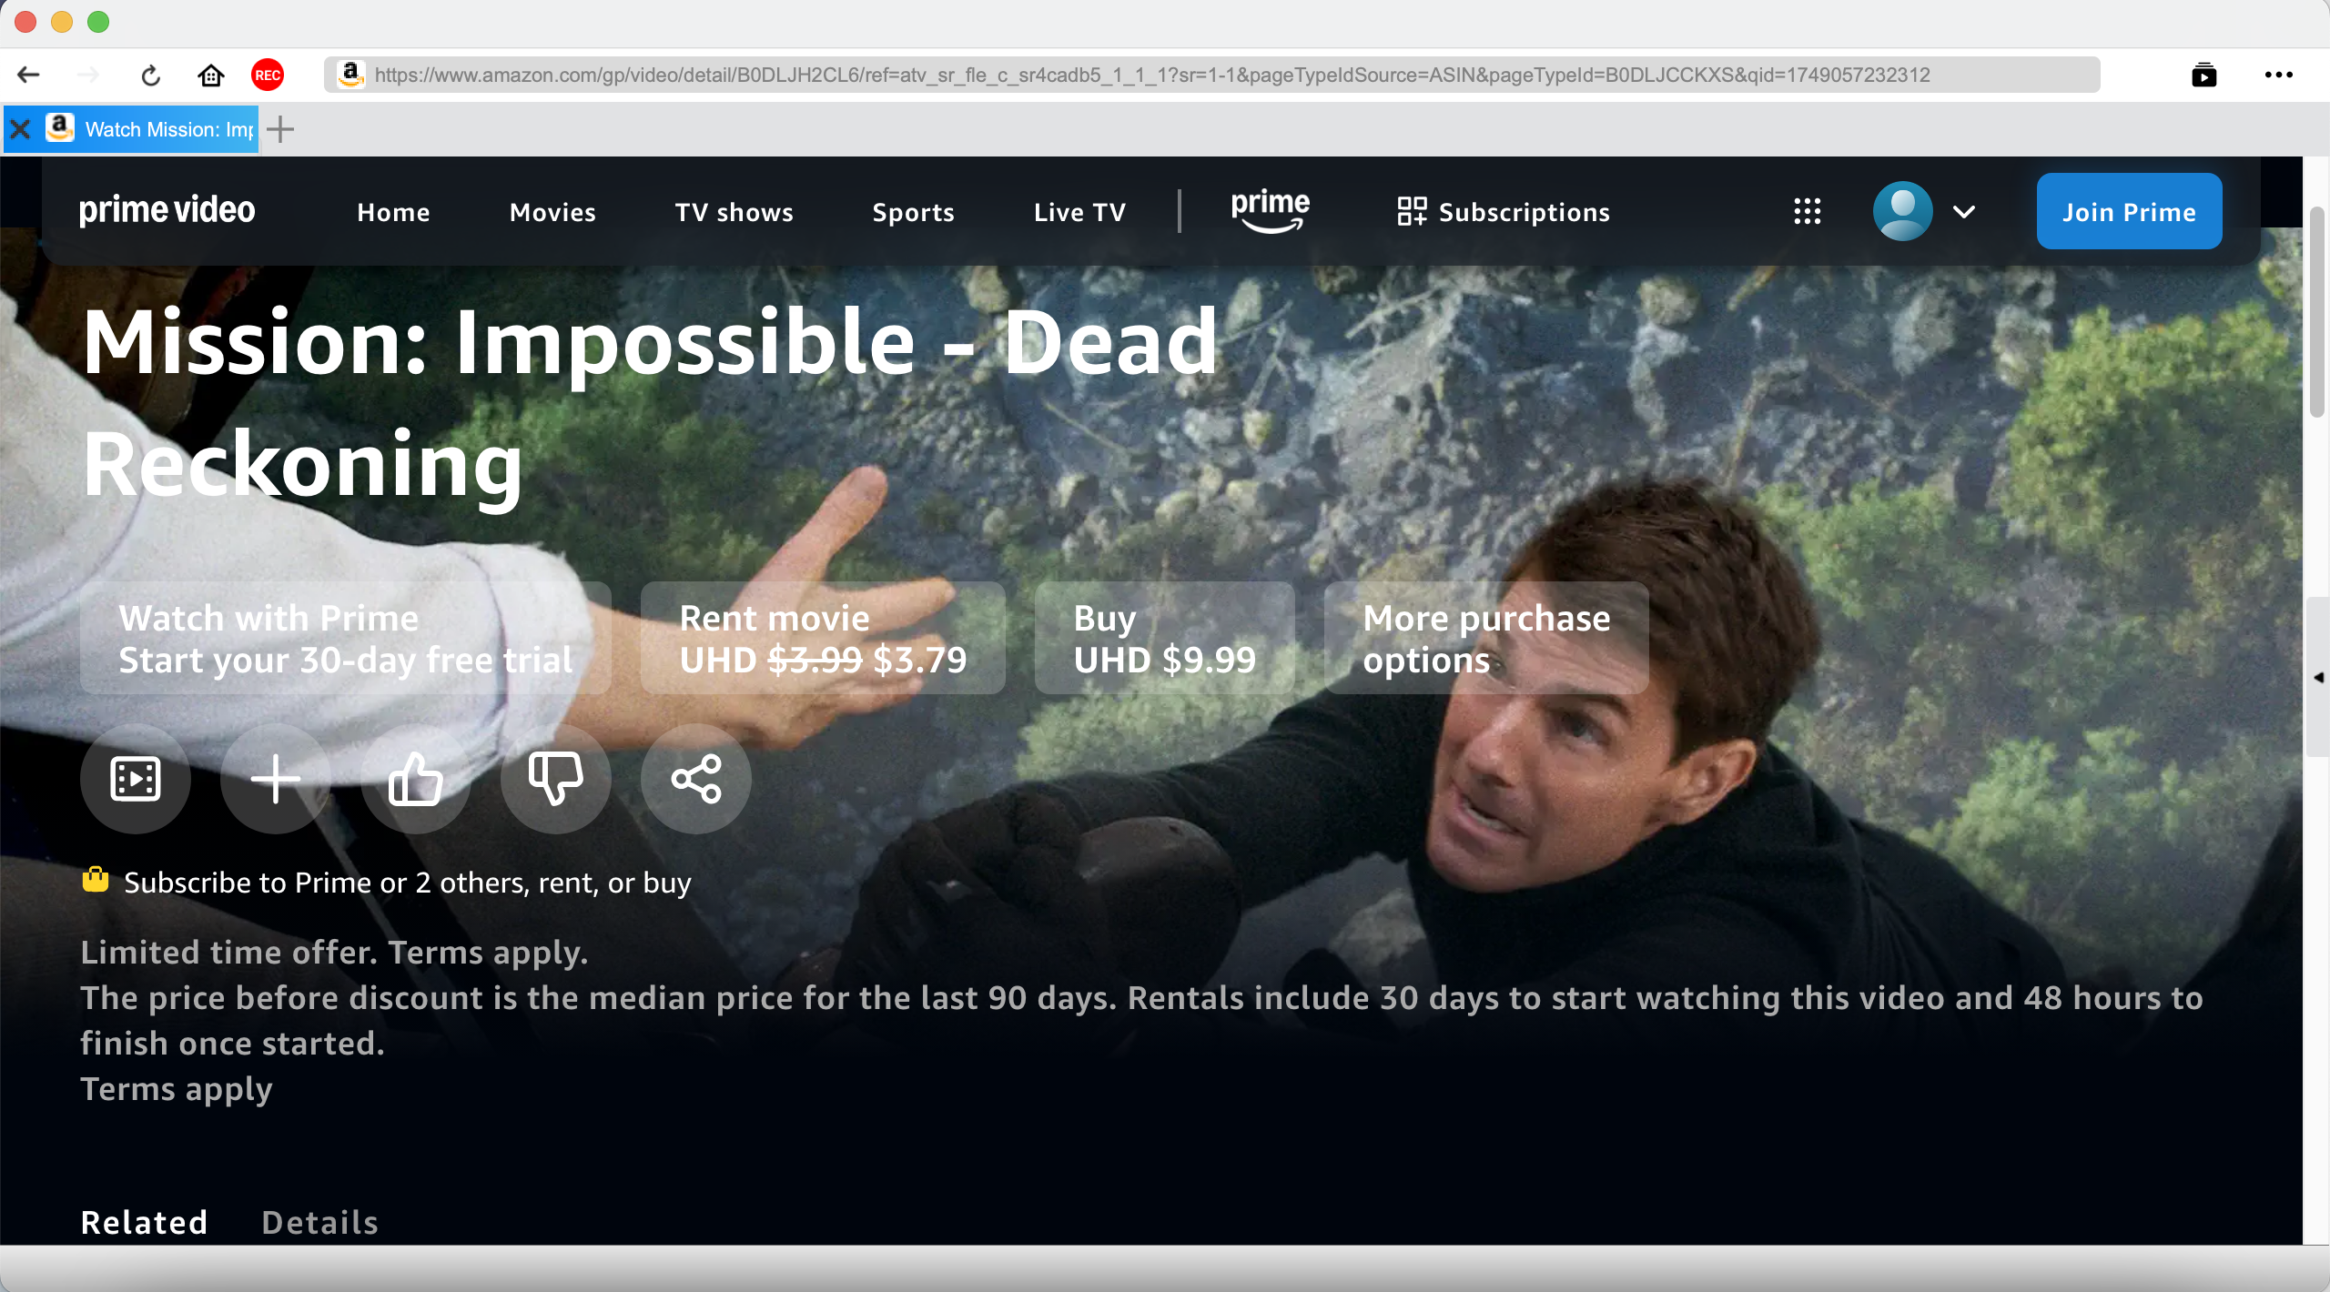Screen dimensions: 2330x1292
Task: Click the profile avatar icon
Action: pos(1902,211)
